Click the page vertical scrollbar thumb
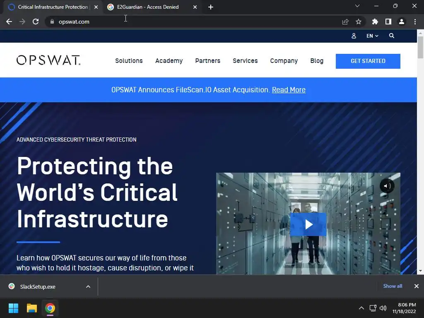424x318 pixels. pyautogui.click(x=420, y=47)
